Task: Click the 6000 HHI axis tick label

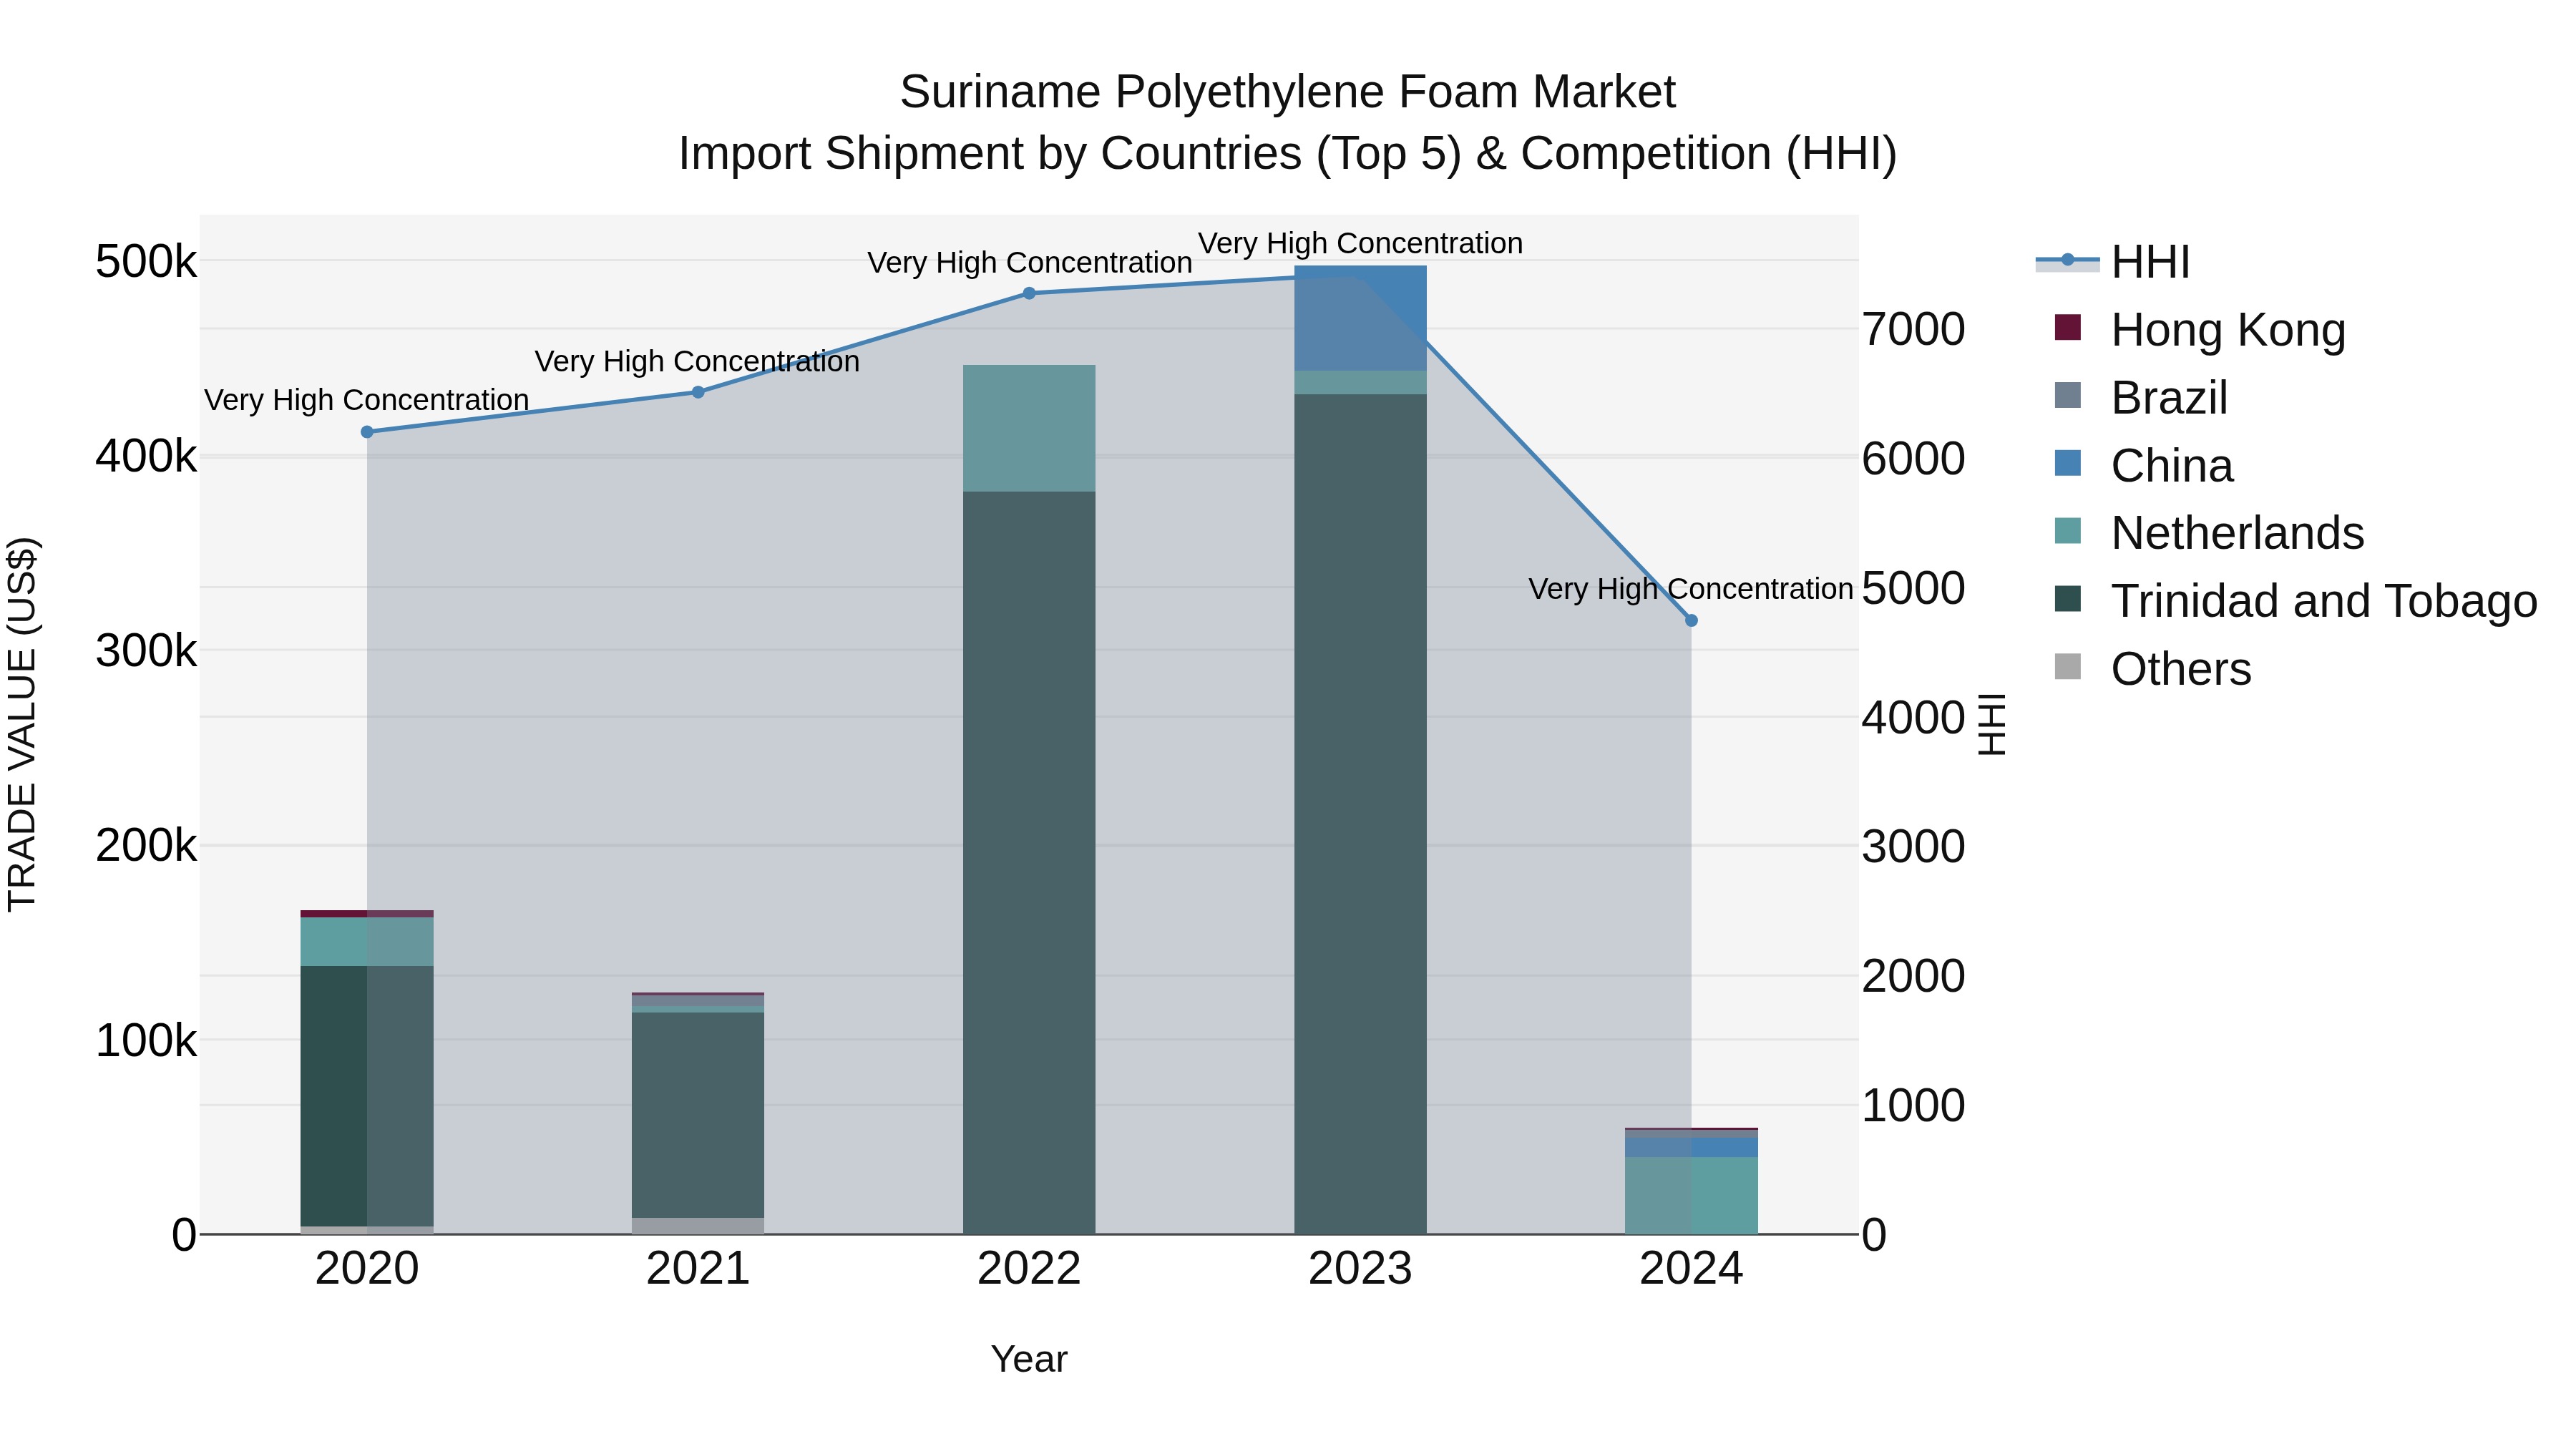Action: [x=1913, y=459]
